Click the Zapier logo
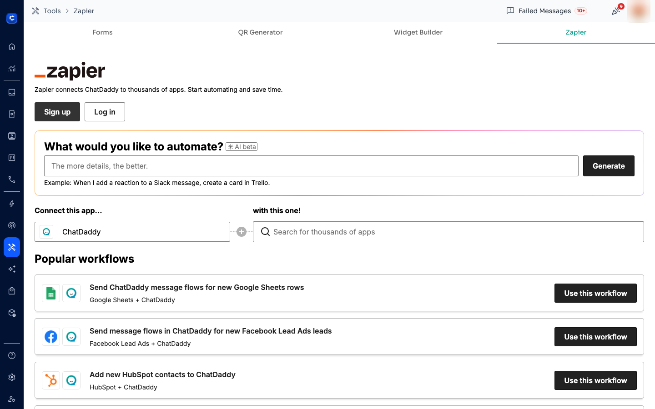The height and width of the screenshot is (409, 655). (70, 71)
